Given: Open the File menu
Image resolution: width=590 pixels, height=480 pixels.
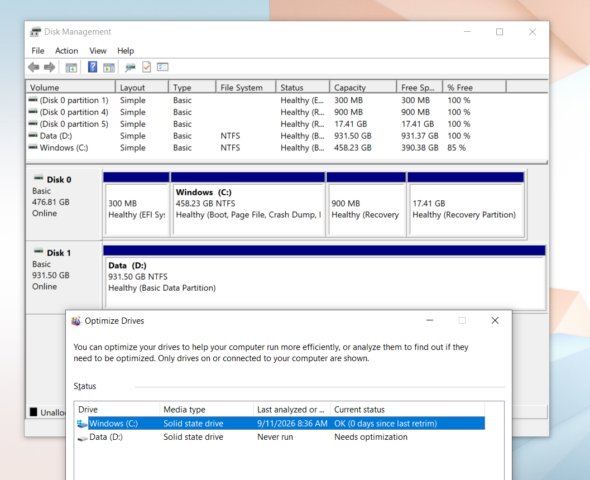Looking at the screenshot, I should pos(37,51).
